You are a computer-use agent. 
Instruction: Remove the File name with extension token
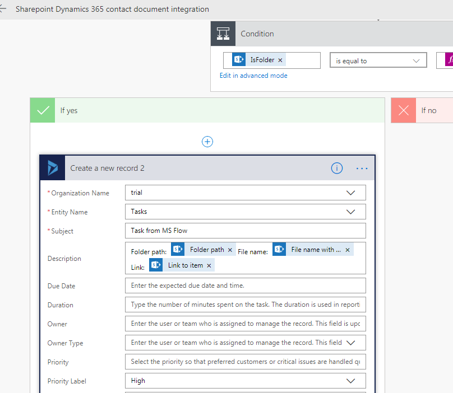point(348,250)
